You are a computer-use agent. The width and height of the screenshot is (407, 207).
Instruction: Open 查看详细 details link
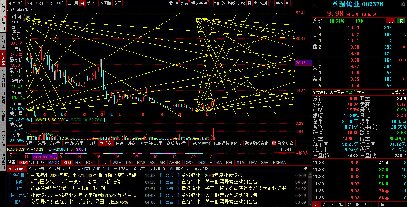point(398,92)
